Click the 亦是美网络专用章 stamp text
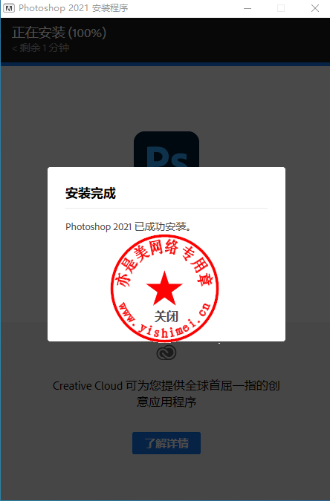330x501 pixels. (x=164, y=261)
